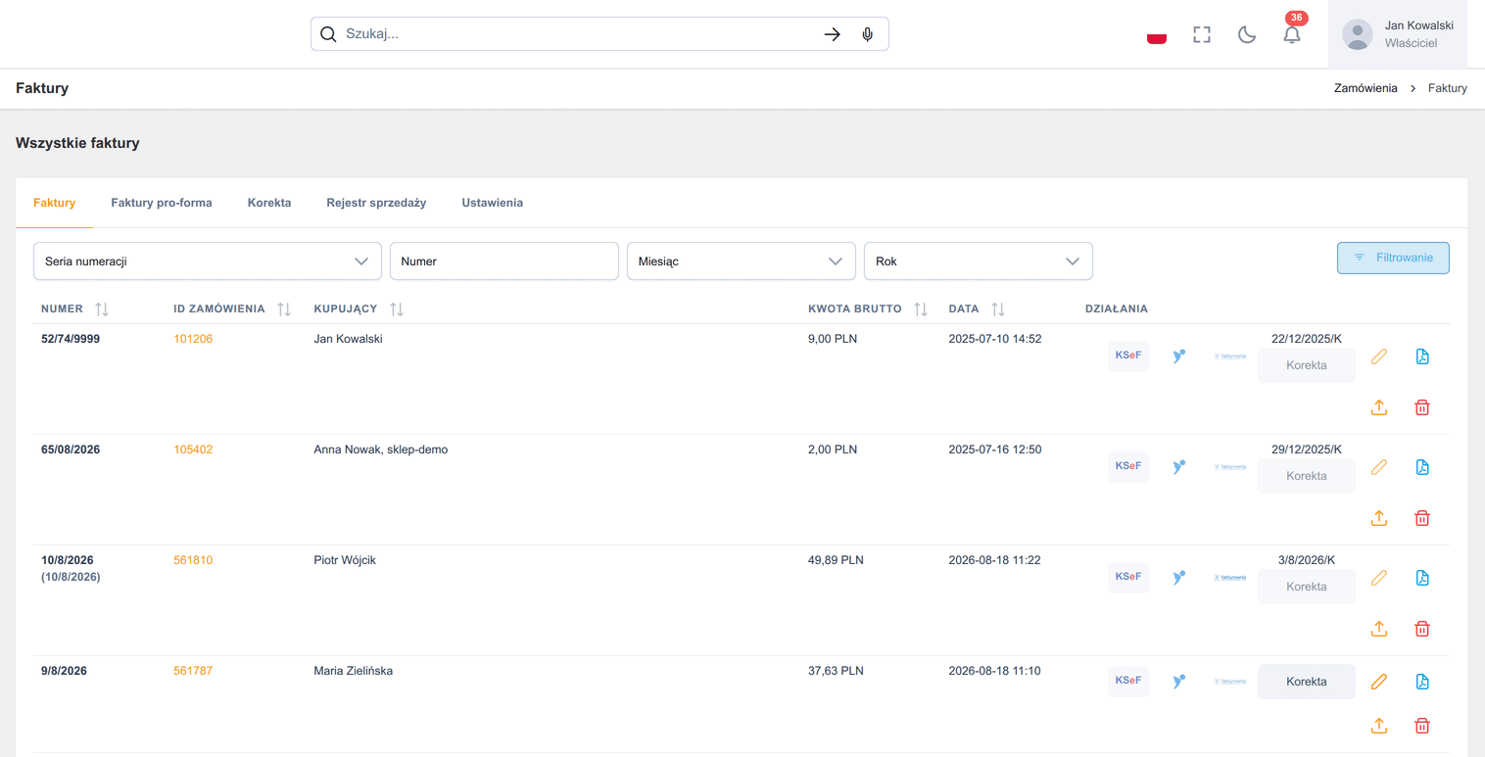Click blue bird icon for invoice 9/8/2026
The image size is (1485, 757).
click(x=1179, y=682)
